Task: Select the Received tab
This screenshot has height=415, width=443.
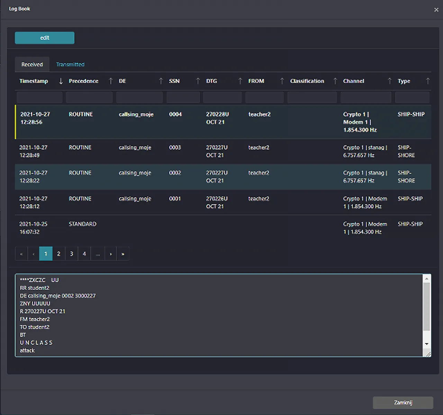Action: [32, 65]
